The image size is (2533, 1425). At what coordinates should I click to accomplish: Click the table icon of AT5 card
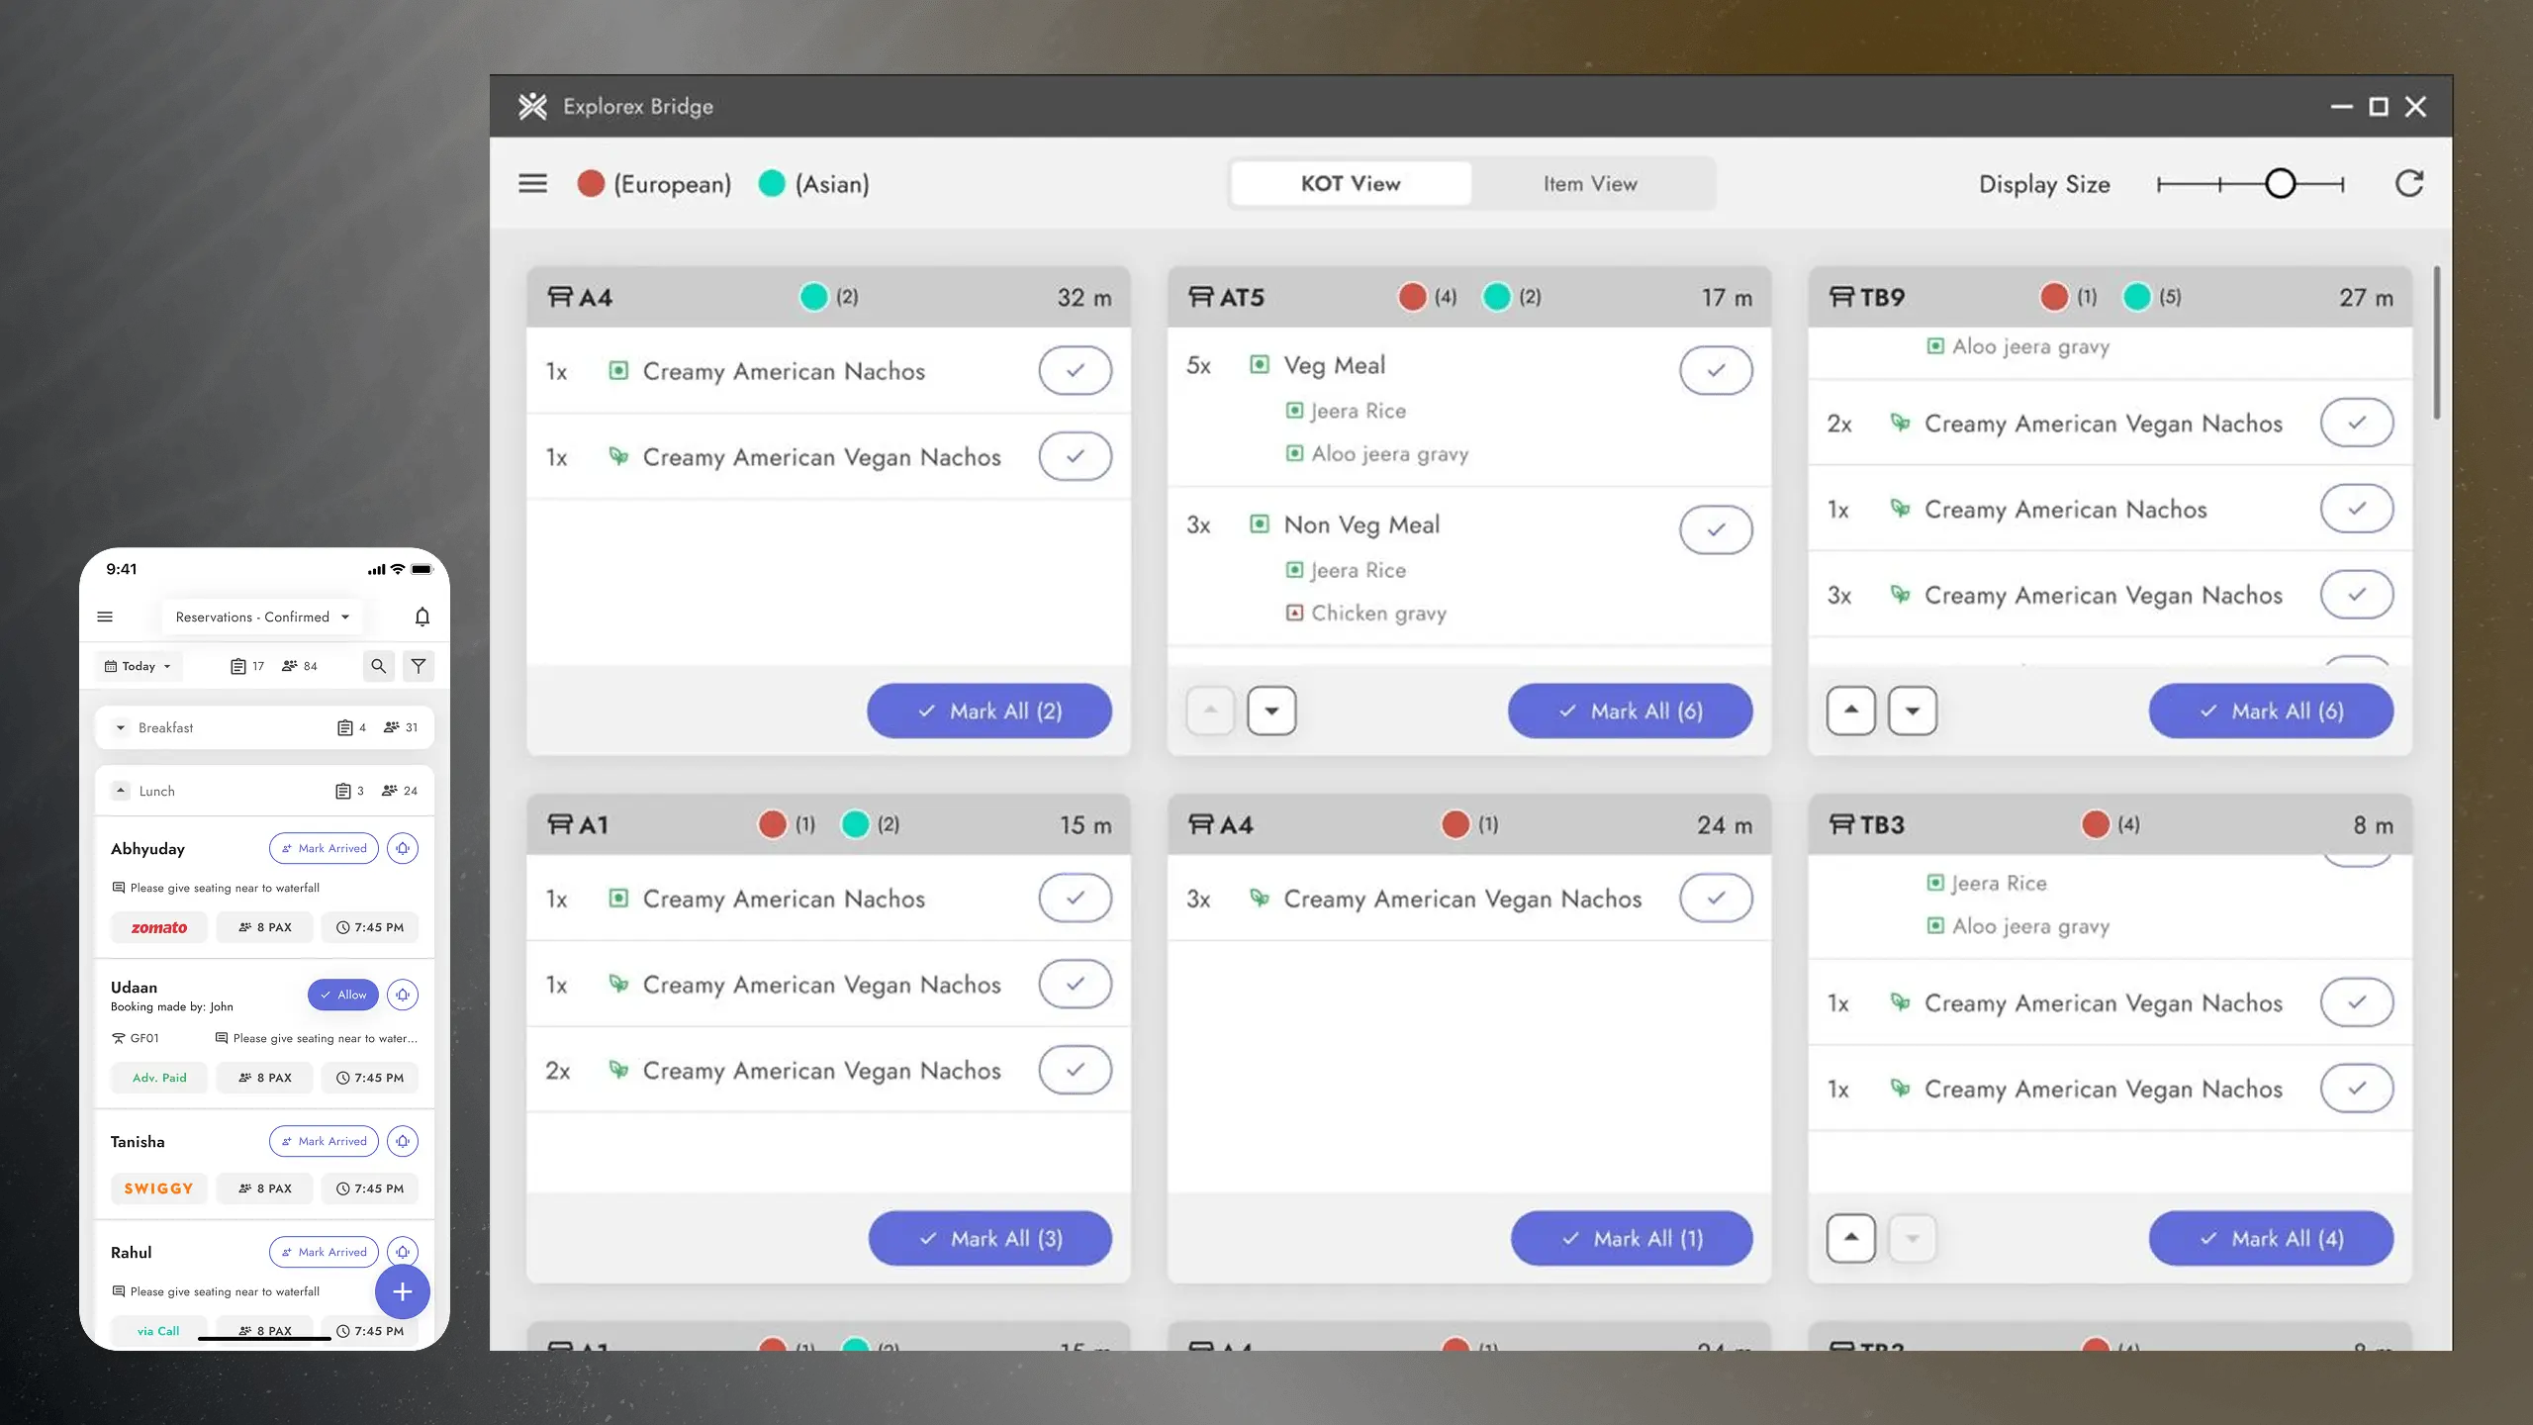tap(1200, 297)
